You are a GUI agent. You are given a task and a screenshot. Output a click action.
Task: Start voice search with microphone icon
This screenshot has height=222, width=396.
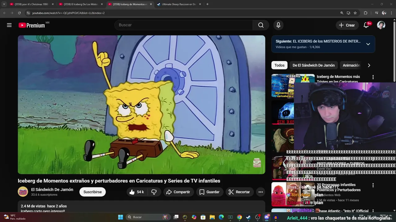278,25
